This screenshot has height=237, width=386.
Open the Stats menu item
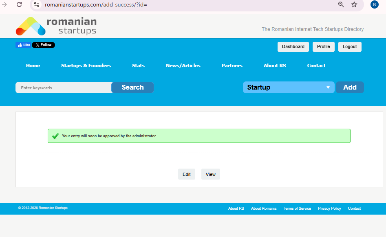(138, 66)
